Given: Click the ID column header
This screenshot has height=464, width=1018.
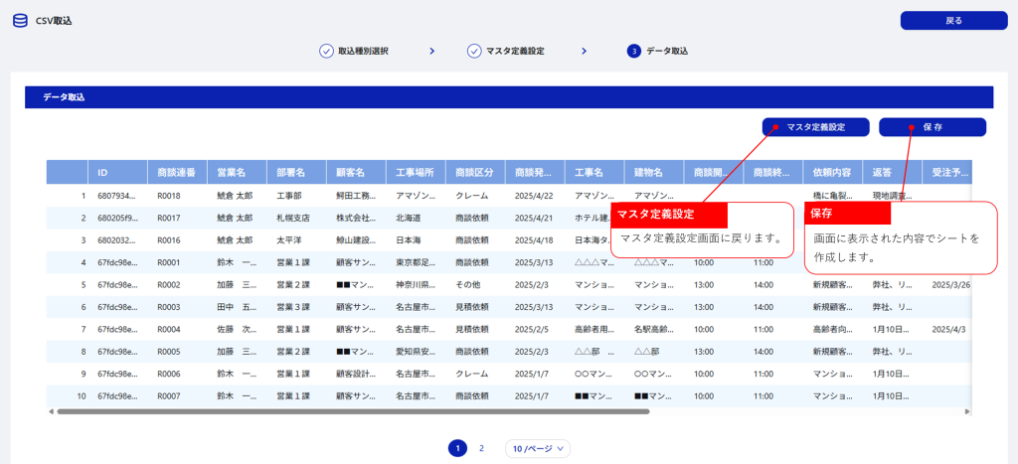Looking at the screenshot, I should (117, 173).
